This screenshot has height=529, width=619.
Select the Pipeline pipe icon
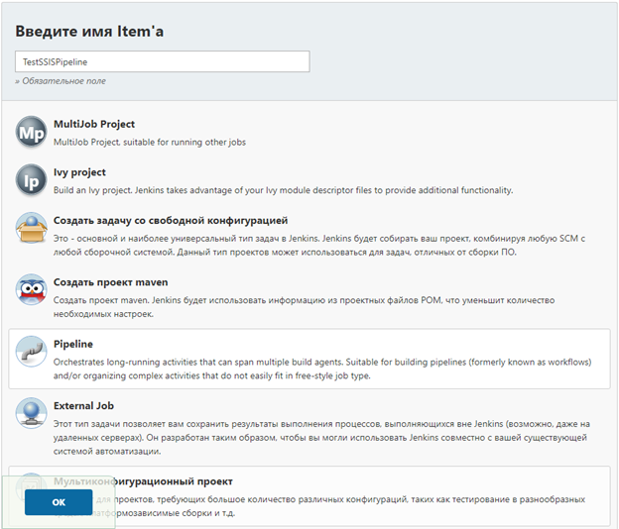(32, 352)
